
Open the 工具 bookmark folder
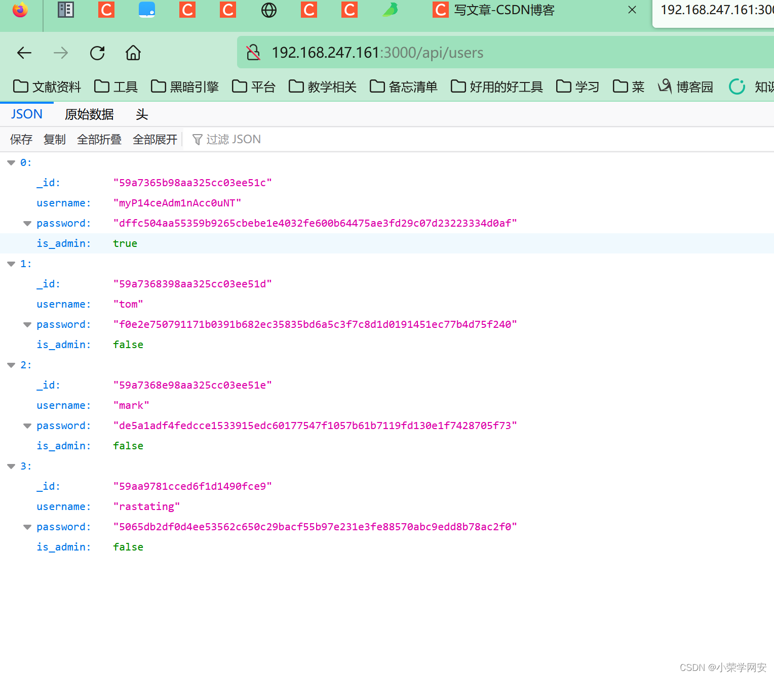(x=116, y=87)
